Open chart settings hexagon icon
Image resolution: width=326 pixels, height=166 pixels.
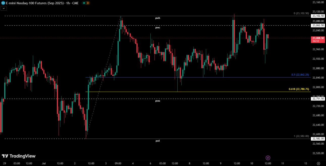pyautogui.click(x=318, y=163)
